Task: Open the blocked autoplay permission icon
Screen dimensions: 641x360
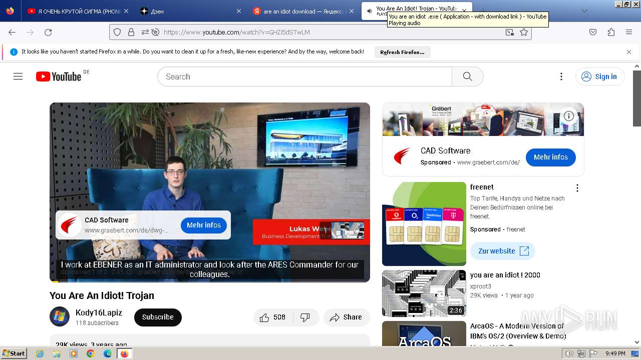Action: pyautogui.click(x=155, y=32)
